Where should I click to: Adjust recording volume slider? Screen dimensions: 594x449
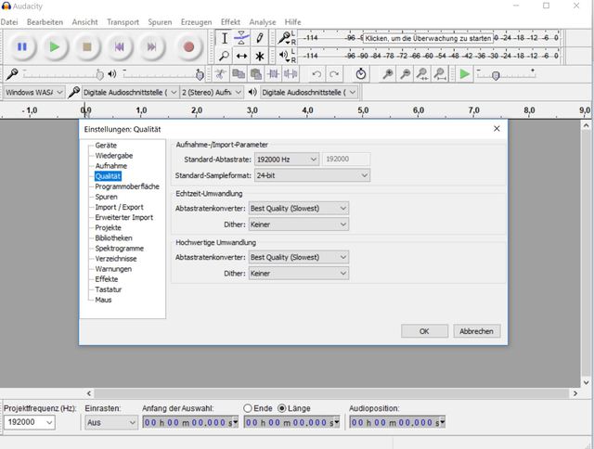coord(61,74)
